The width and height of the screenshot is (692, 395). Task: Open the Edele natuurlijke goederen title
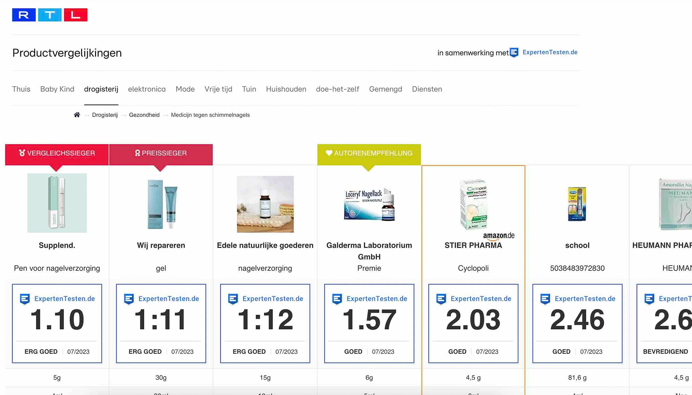(x=265, y=245)
